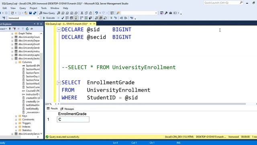The height and width of the screenshot is (145, 257).
Task: Open the Tools menu
Action: 44,8
